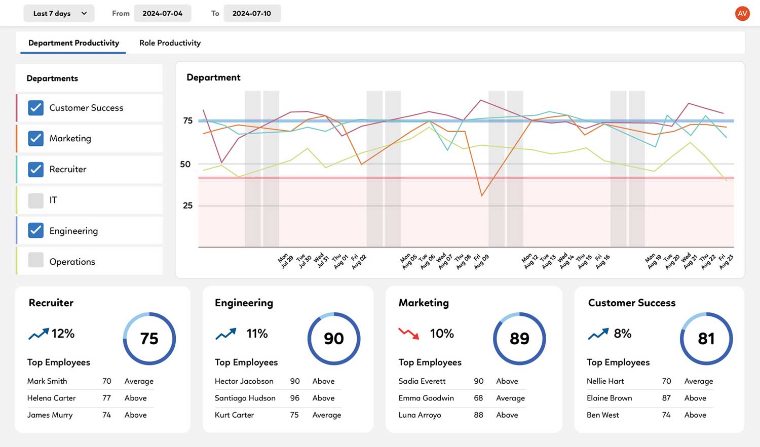Click Engineering score ring showing 90

pyautogui.click(x=334, y=339)
